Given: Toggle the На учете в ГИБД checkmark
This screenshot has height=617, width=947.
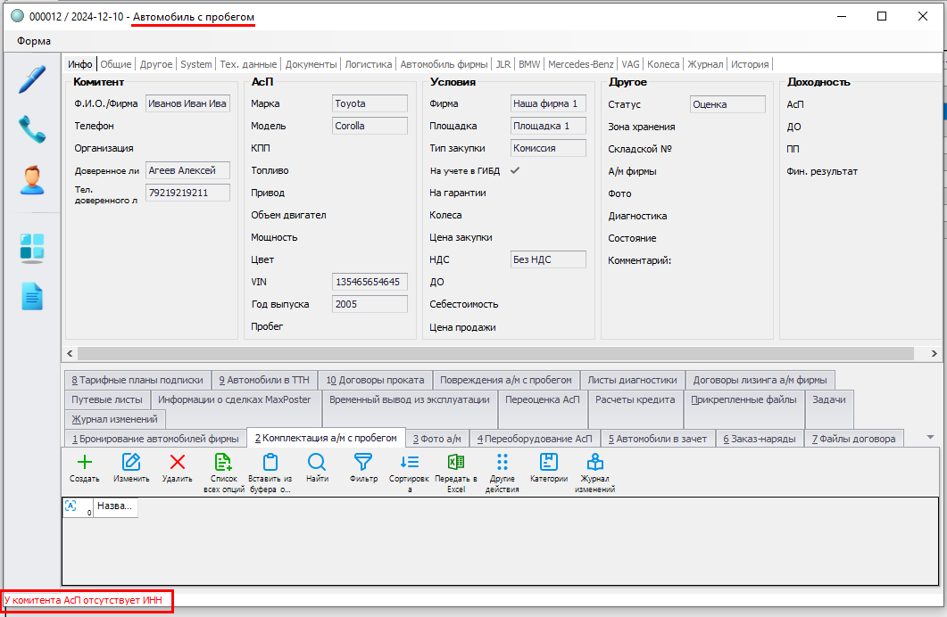Looking at the screenshot, I should (514, 170).
